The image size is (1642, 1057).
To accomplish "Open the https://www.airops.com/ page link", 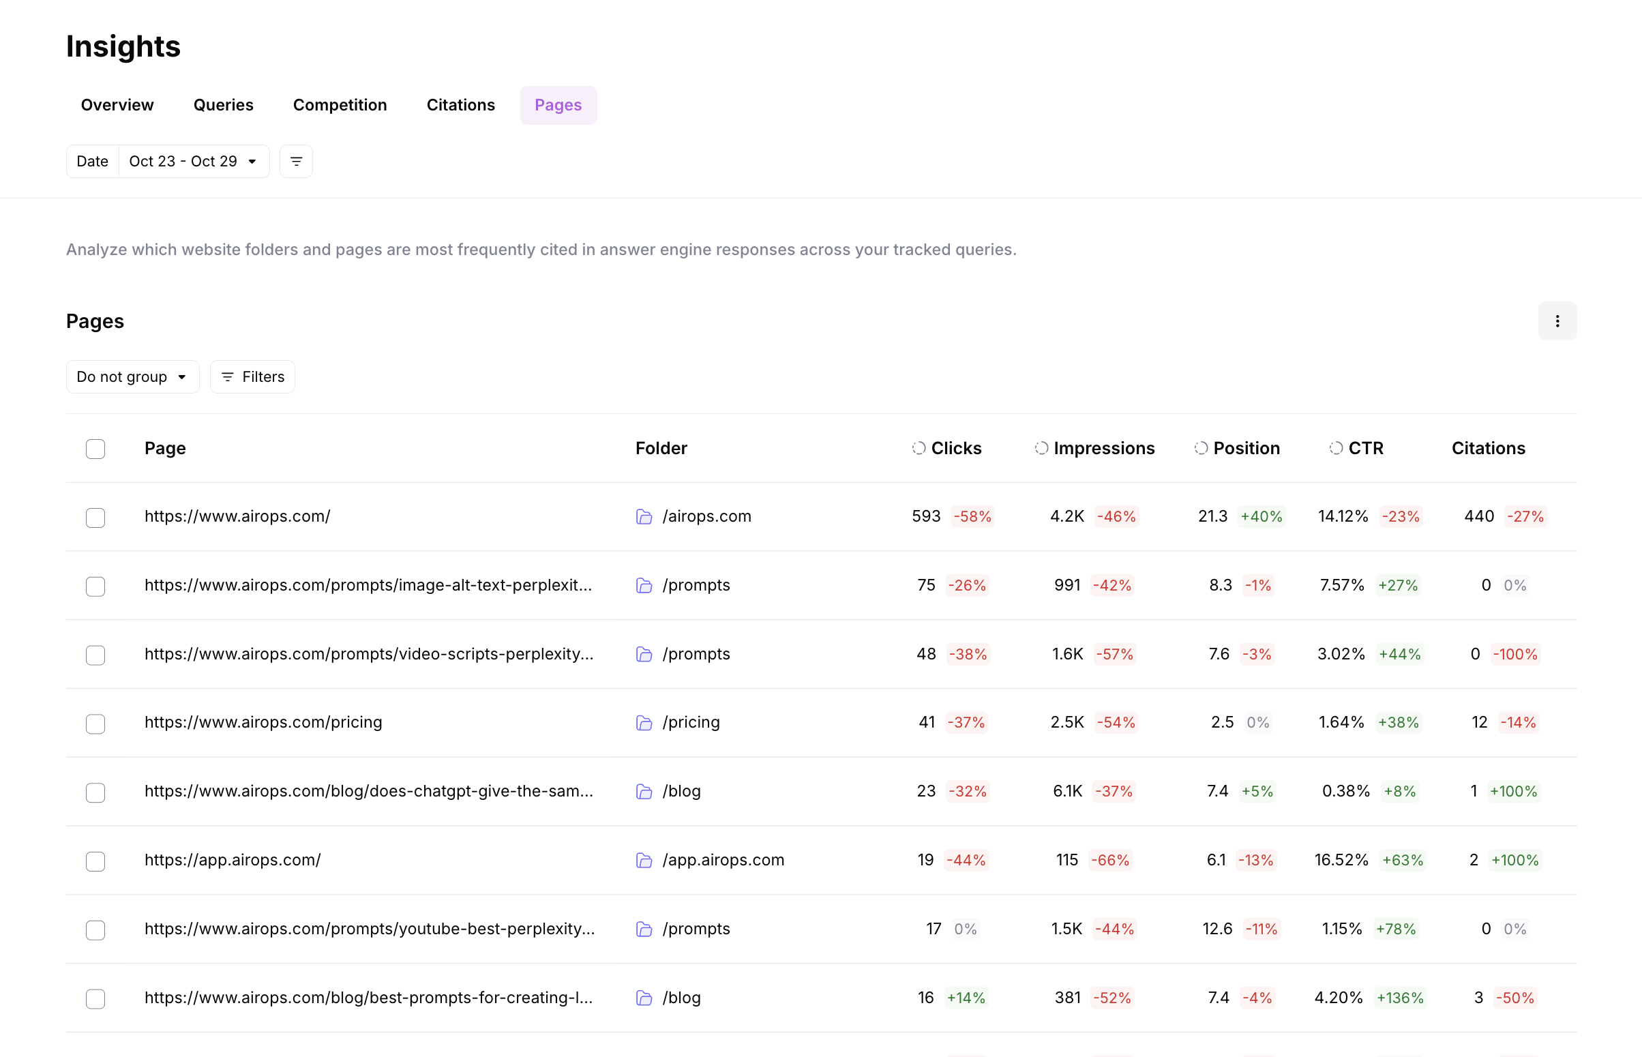I will 237,516.
